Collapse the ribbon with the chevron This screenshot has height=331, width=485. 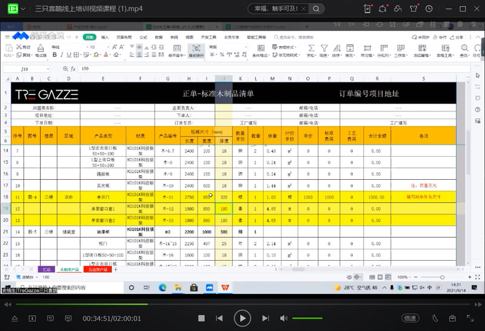pyautogui.click(x=478, y=37)
